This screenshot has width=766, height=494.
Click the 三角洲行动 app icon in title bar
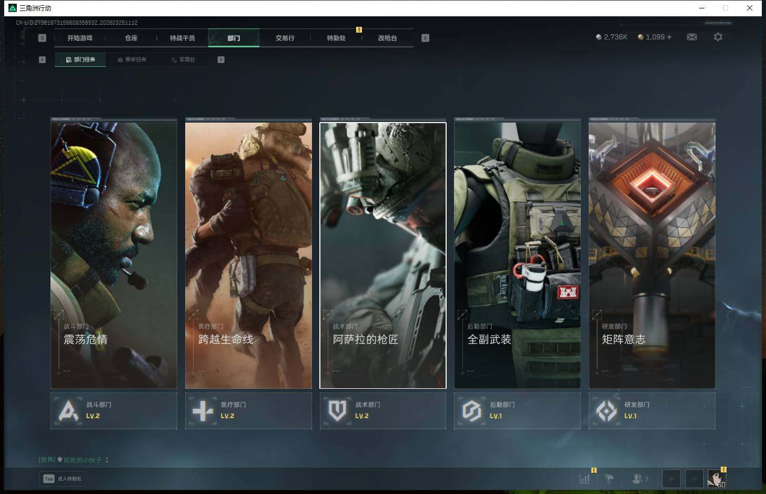point(13,8)
